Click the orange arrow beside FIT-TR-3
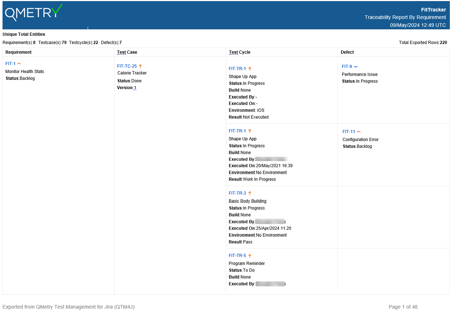 click(250, 193)
